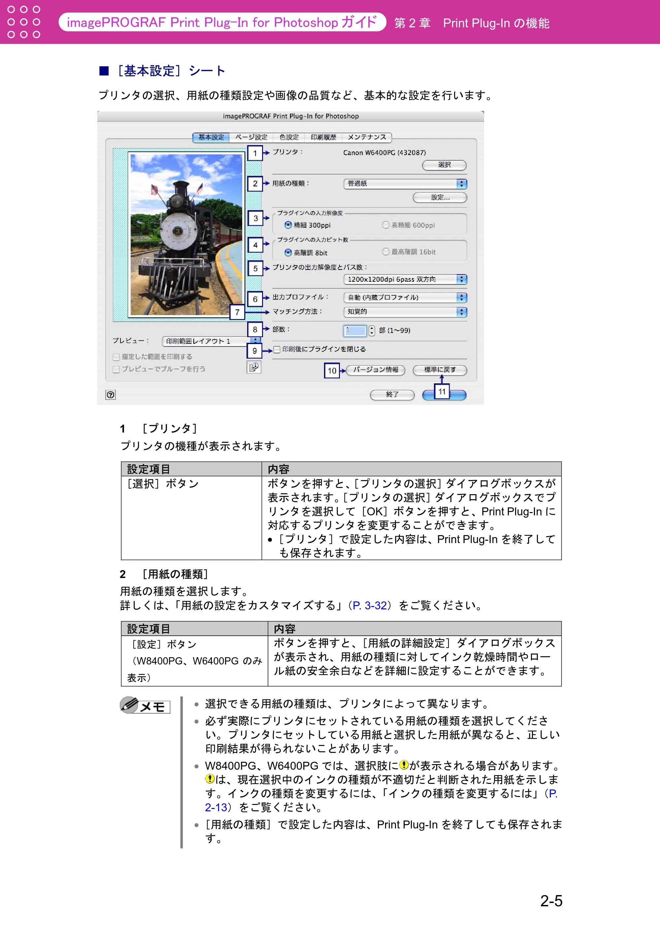Toggle プレビューでプルーフを行う checkbox
The width and height of the screenshot is (660, 934).
pyautogui.click(x=116, y=370)
